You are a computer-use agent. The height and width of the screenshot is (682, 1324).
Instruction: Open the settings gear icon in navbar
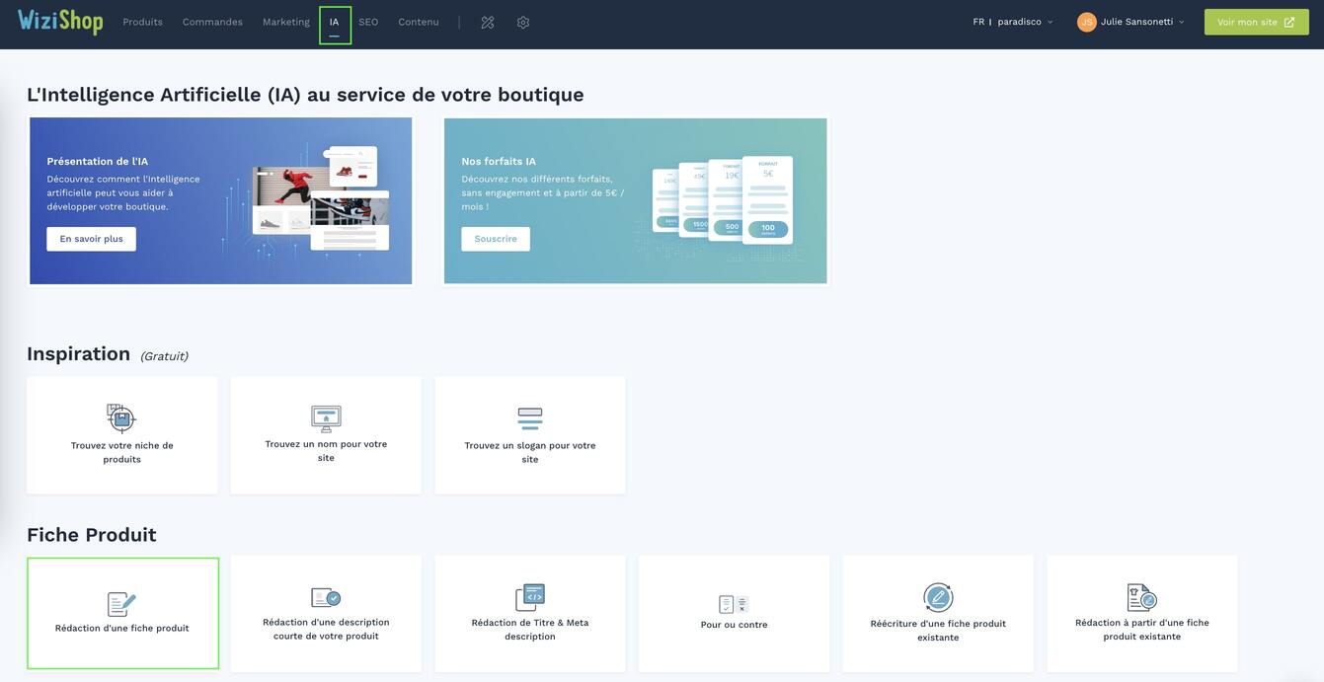523,22
